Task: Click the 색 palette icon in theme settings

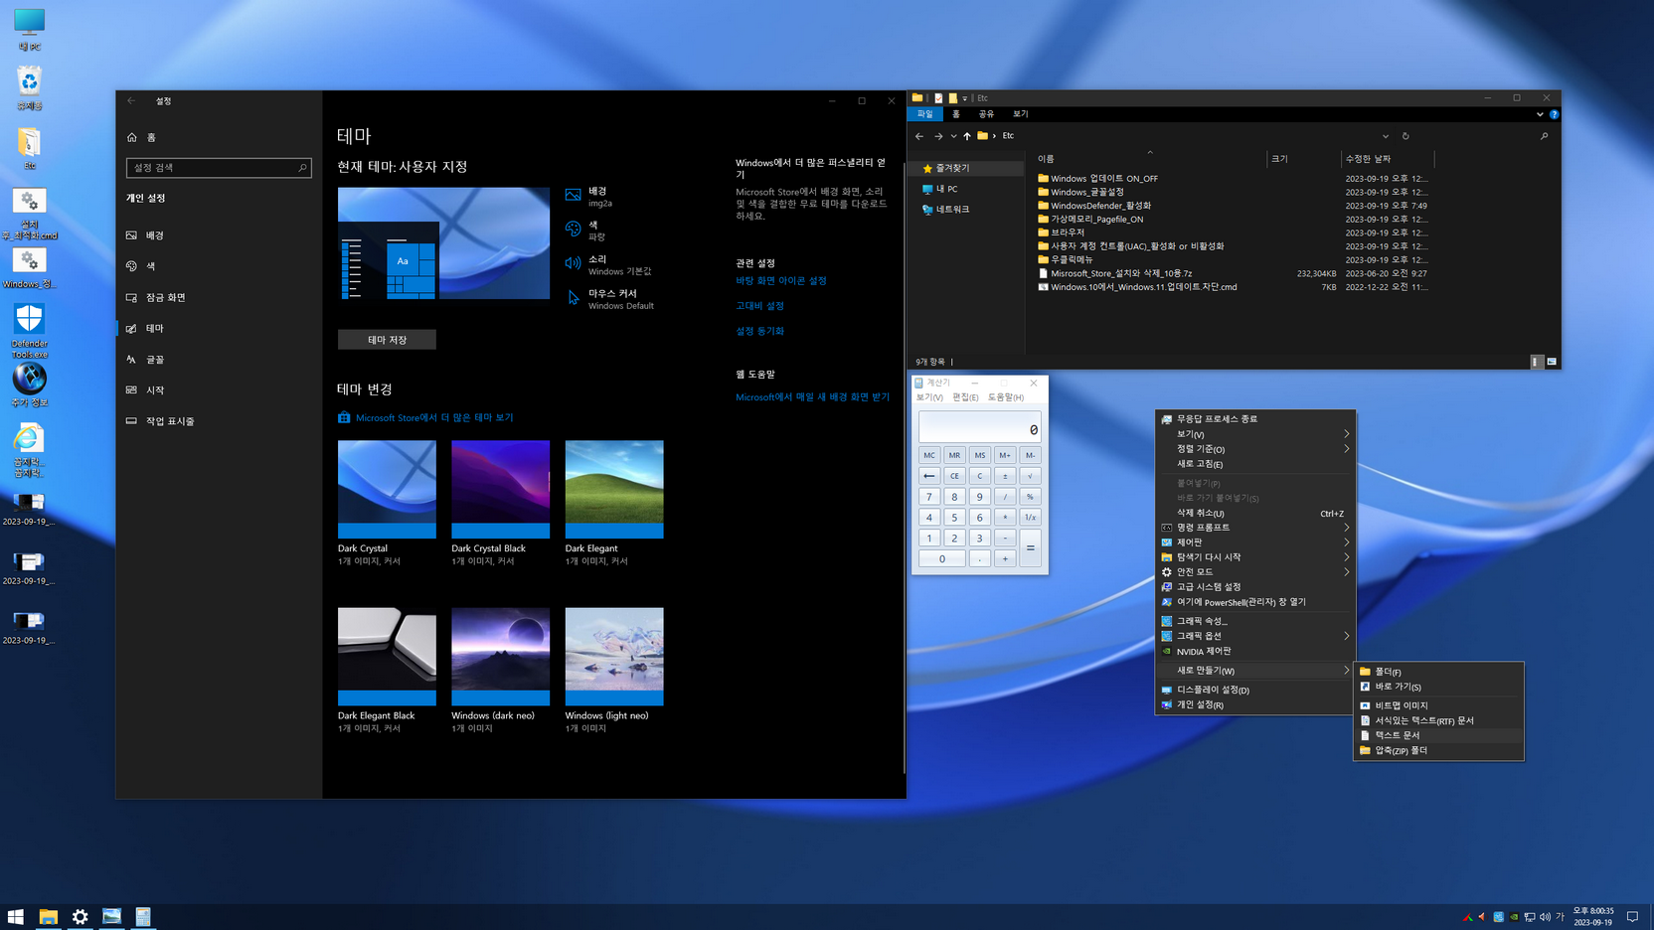Action: (x=574, y=230)
